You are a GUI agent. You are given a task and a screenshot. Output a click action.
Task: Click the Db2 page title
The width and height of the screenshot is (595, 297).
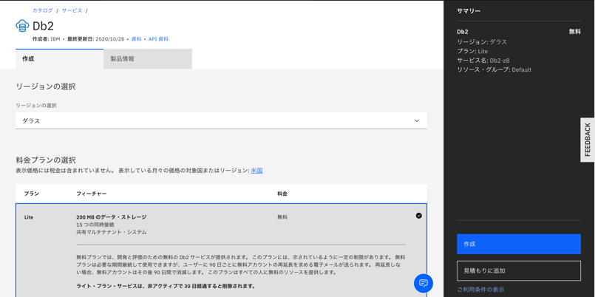tap(44, 26)
